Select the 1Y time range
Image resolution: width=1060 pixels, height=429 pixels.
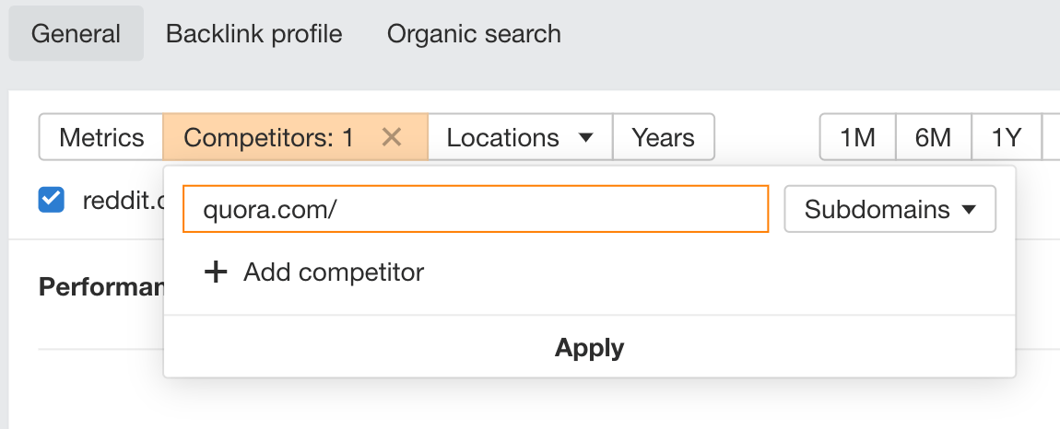tap(1007, 137)
